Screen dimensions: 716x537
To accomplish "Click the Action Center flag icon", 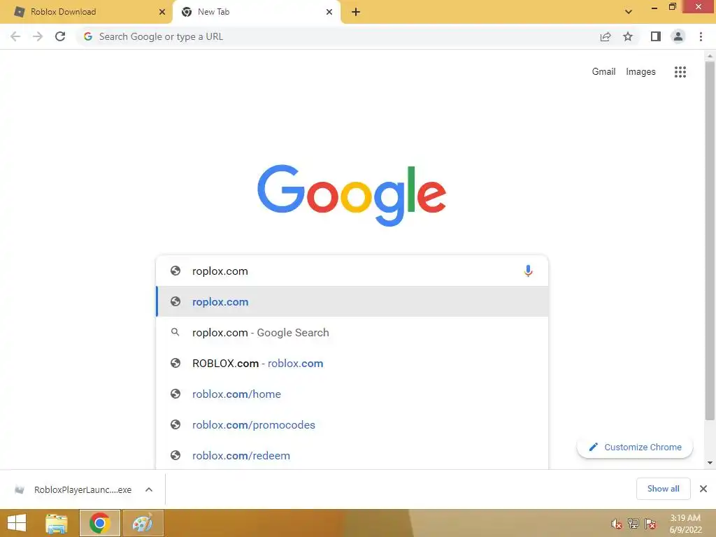I will click(650, 524).
